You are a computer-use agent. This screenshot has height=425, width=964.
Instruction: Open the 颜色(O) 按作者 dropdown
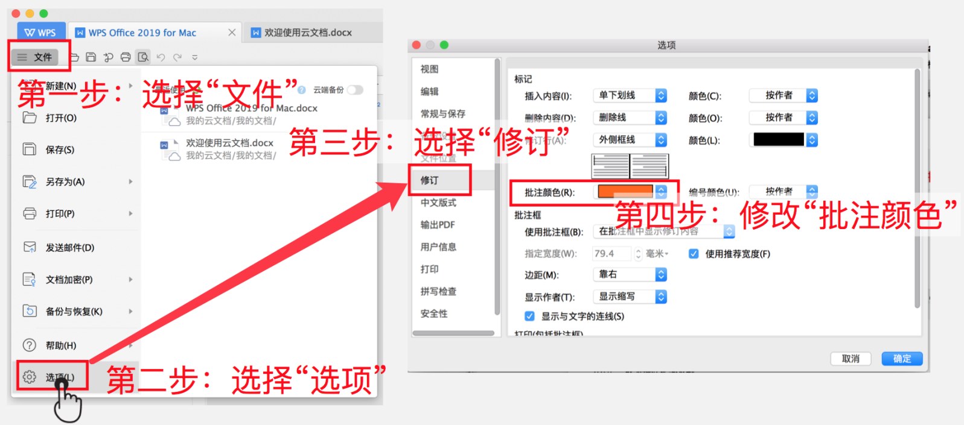783,118
